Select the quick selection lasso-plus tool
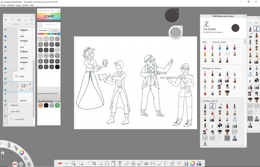The width and height of the screenshot is (260, 167). coord(101,163)
